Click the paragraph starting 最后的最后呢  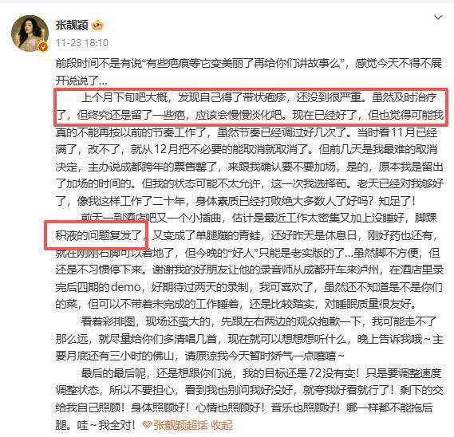click(249, 399)
